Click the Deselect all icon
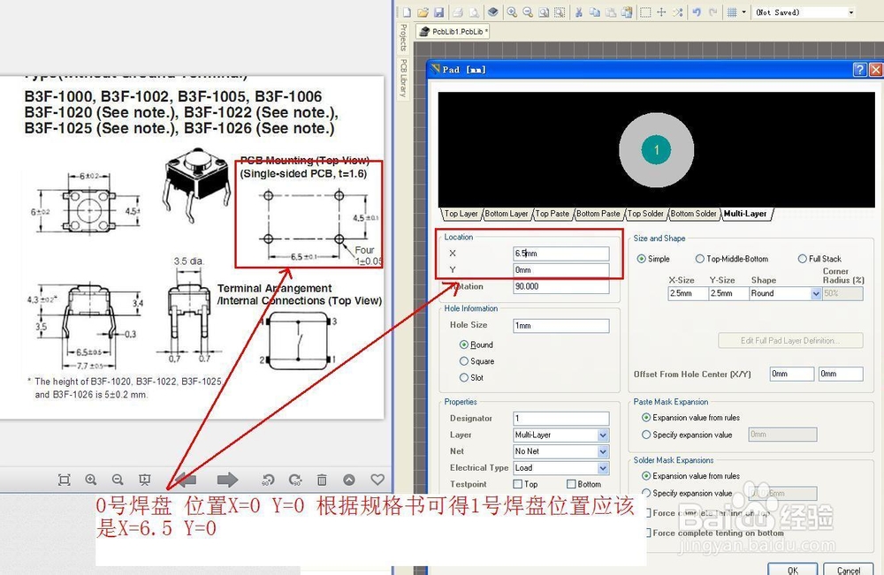This screenshot has width=884, height=575. point(678,12)
